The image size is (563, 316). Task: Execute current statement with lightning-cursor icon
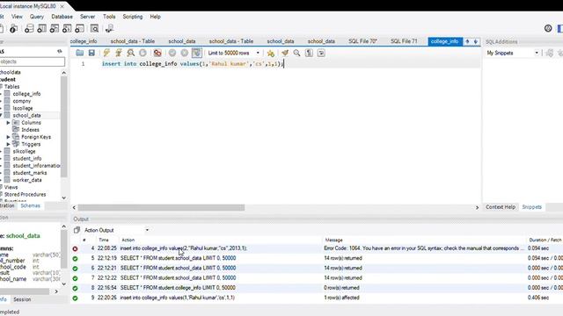click(119, 53)
